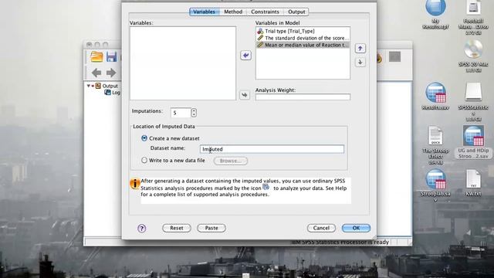Click the arrow button beside Analysis Weight
This screenshot has width=494, height=278.
point(245,95)
